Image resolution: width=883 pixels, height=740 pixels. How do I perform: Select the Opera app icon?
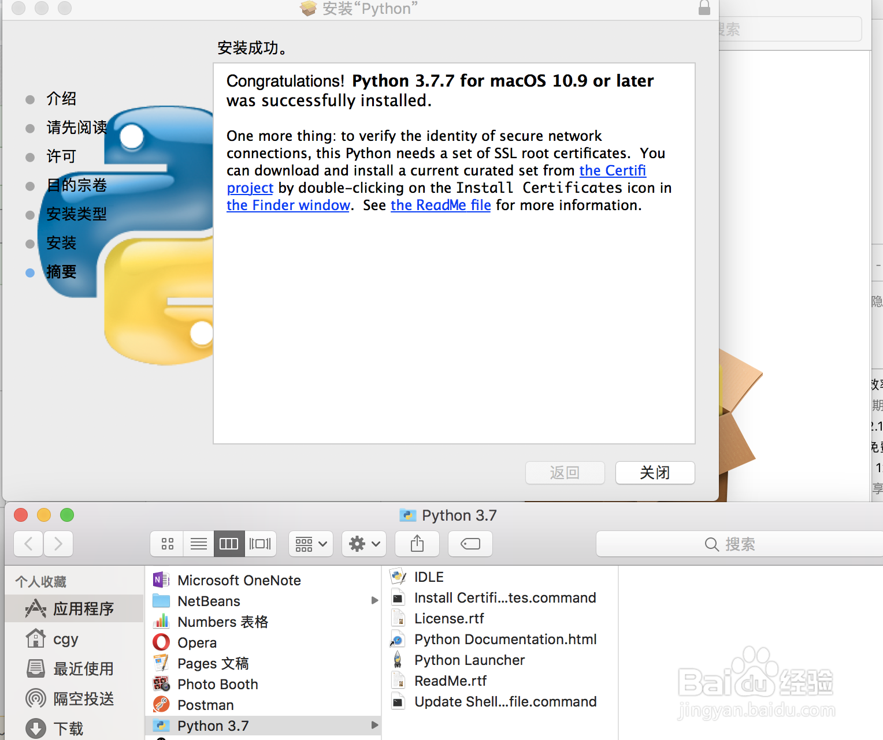pos(161,642)
